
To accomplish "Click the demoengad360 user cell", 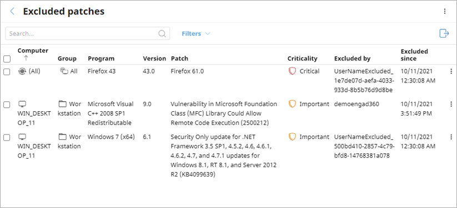I will point(356,104).
